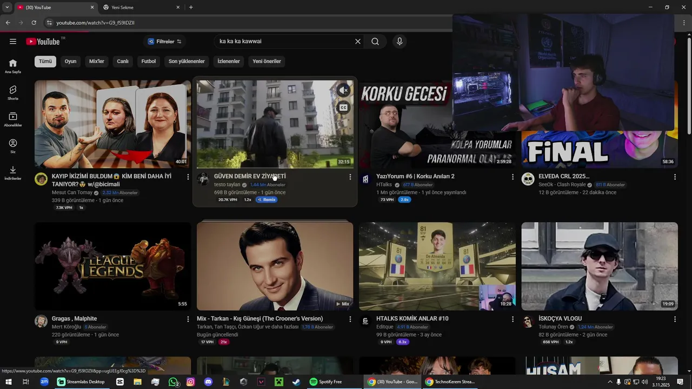692x389 pixels.
Task: Open Discord from the taskbar
Action: [208, 382]
